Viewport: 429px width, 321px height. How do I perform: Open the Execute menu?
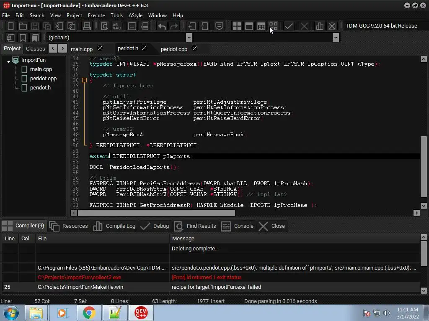coord(96,15)
